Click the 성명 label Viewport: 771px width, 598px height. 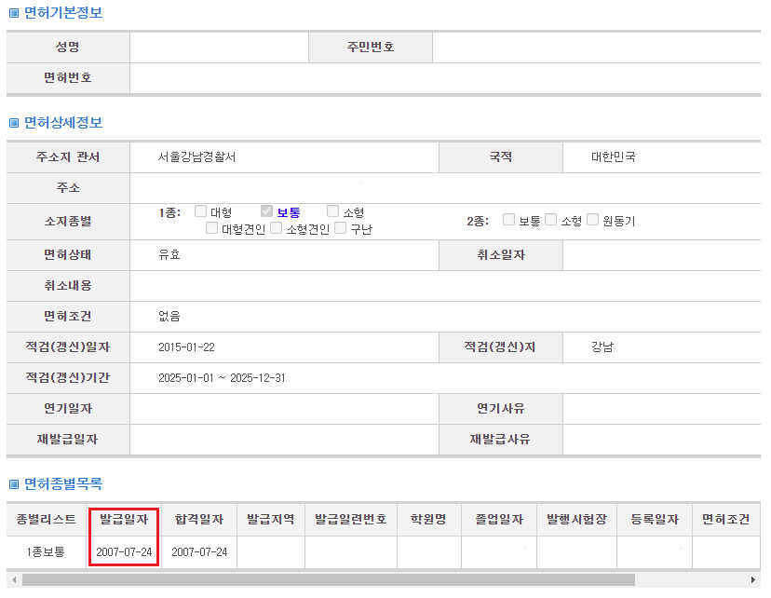tap(68, 47)
